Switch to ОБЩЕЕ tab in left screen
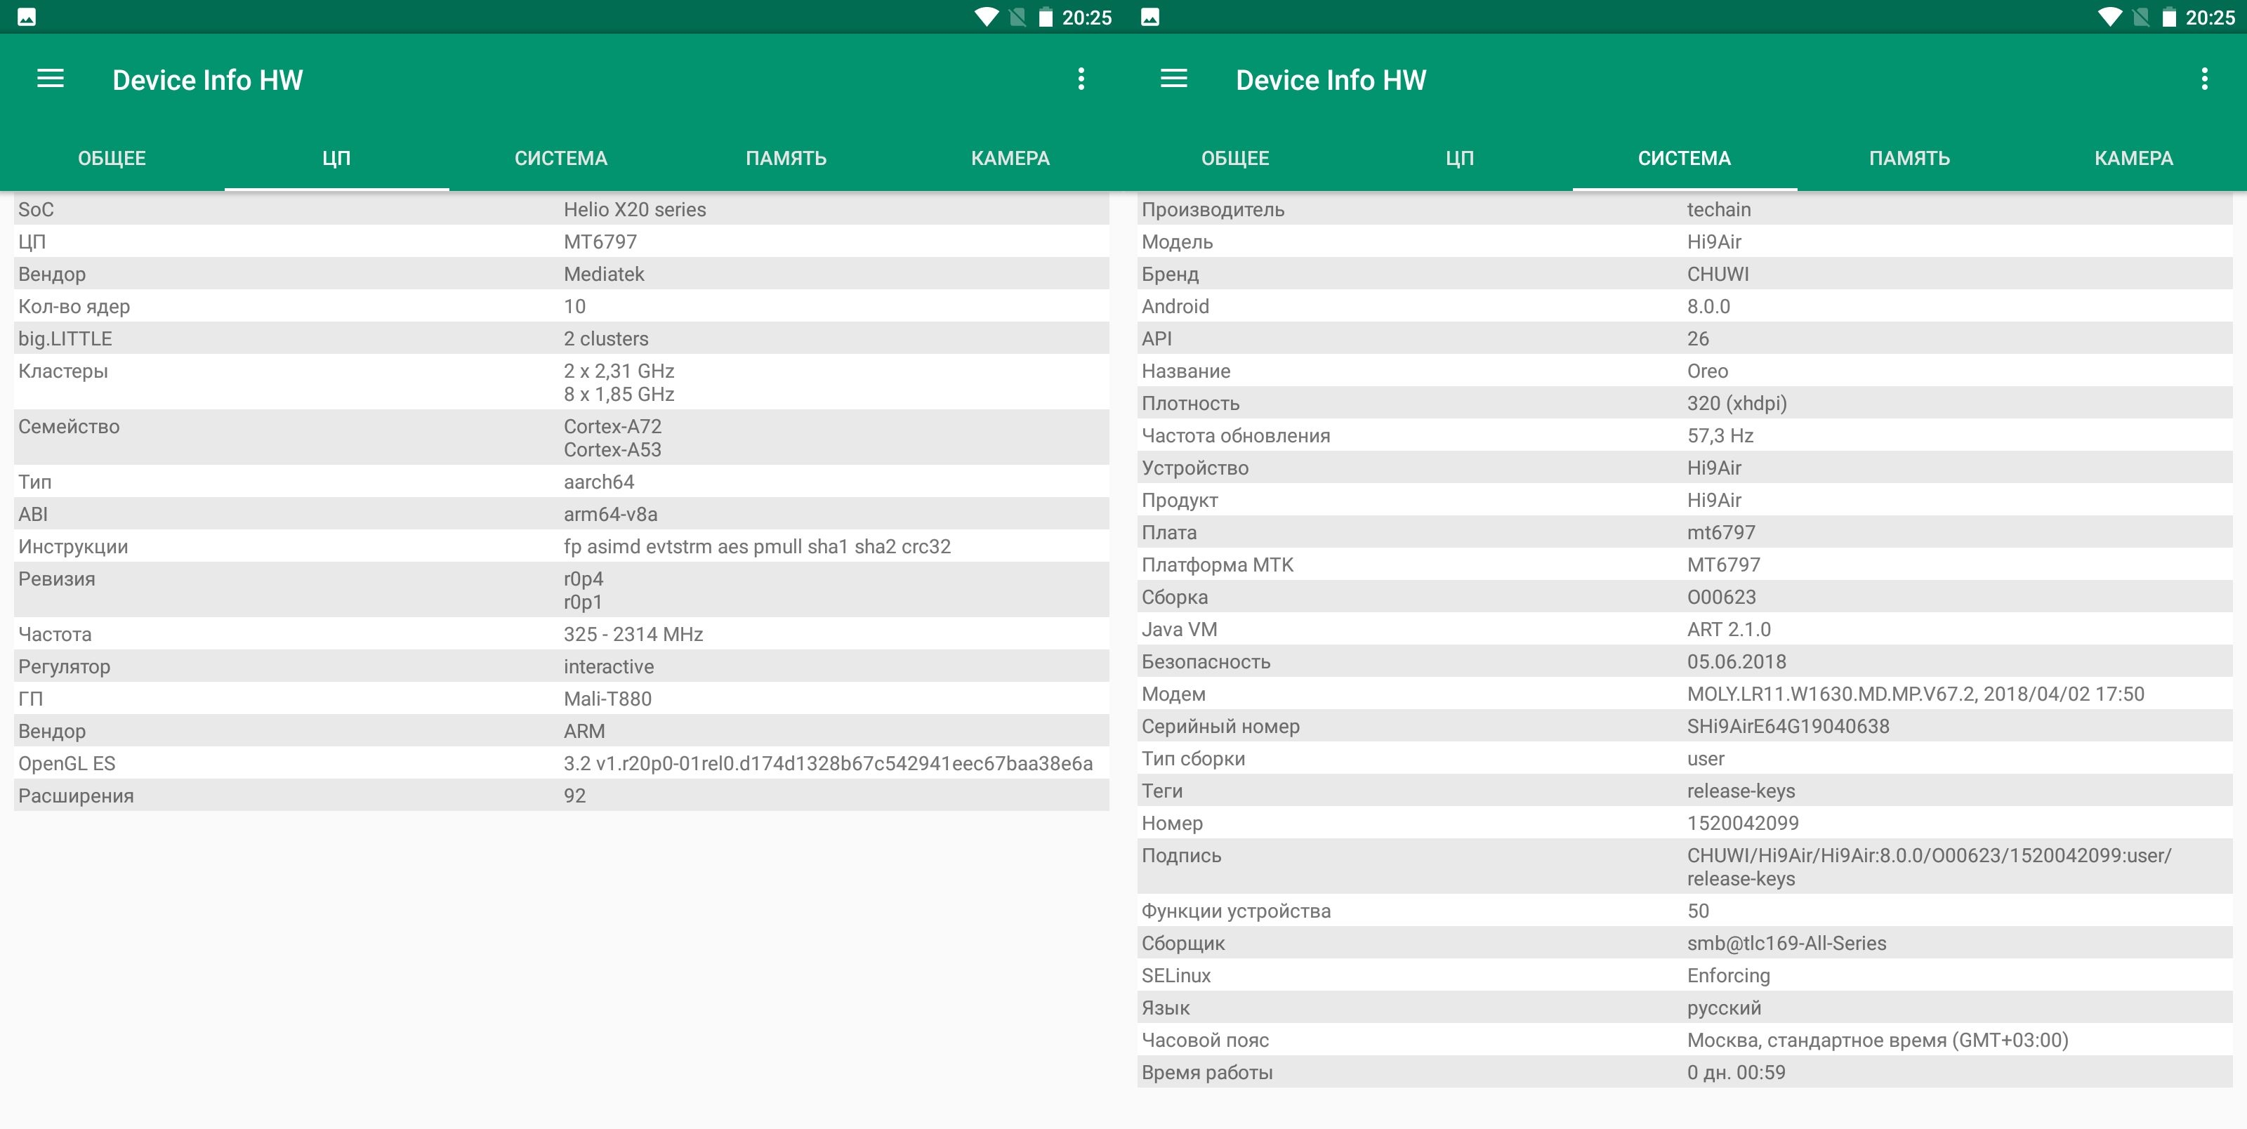Viewport: 2247px width, 1129px height. coord(112,158)
